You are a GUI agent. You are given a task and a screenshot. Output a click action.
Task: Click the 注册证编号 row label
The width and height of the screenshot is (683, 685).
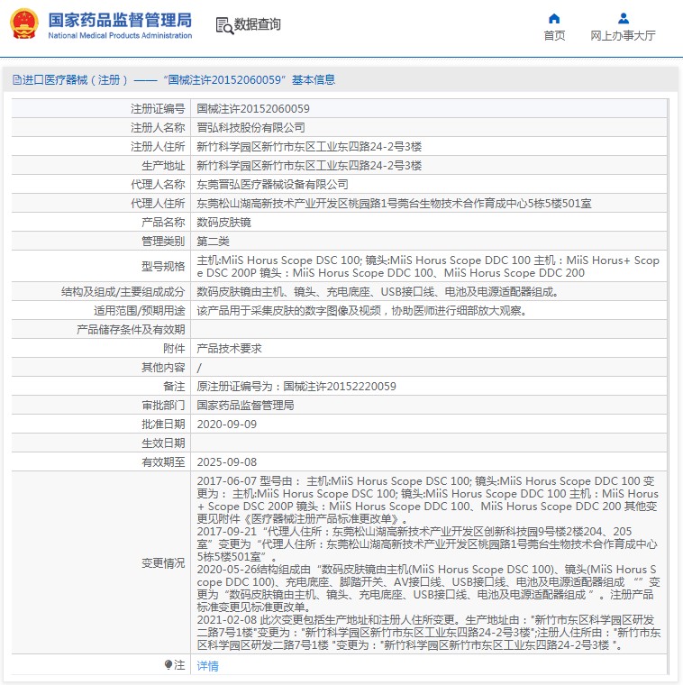pyautogui.click(x=158, y=108)
